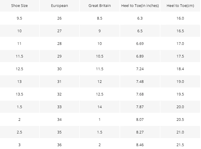Select the 18.4 cm cell

(x=180, y=69)
